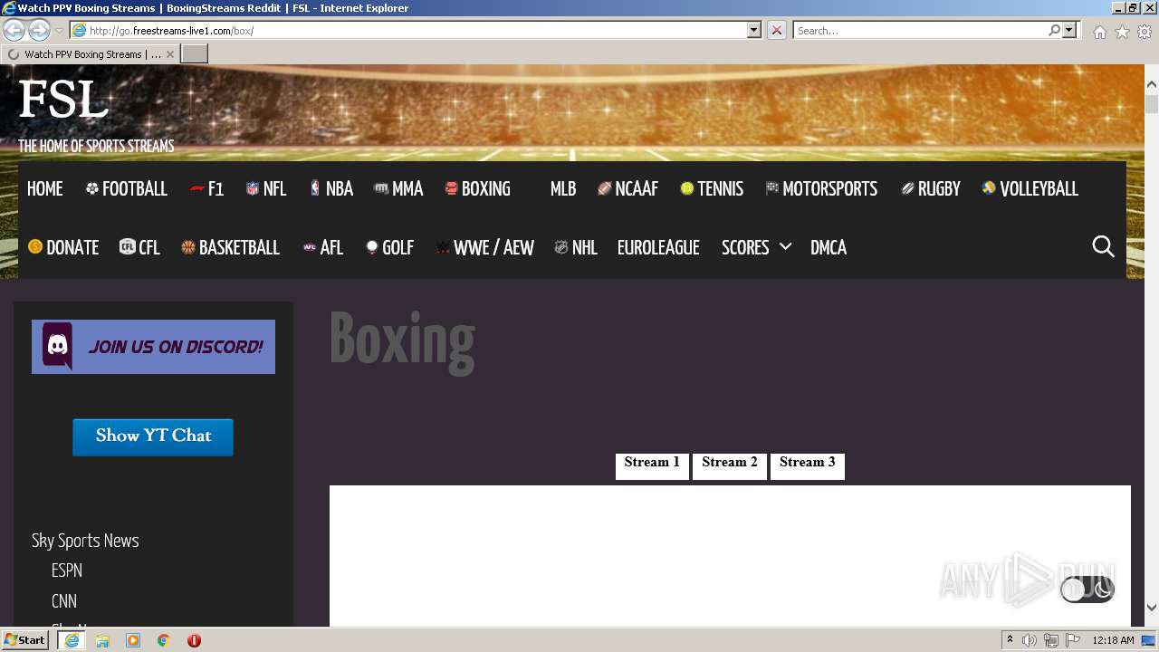Stop page loading with the X button
Screen dimensions: 1159x652
[x=777, y=30]
